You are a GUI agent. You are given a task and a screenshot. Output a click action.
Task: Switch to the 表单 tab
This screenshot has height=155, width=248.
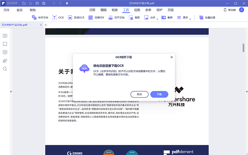coord(148,10)
